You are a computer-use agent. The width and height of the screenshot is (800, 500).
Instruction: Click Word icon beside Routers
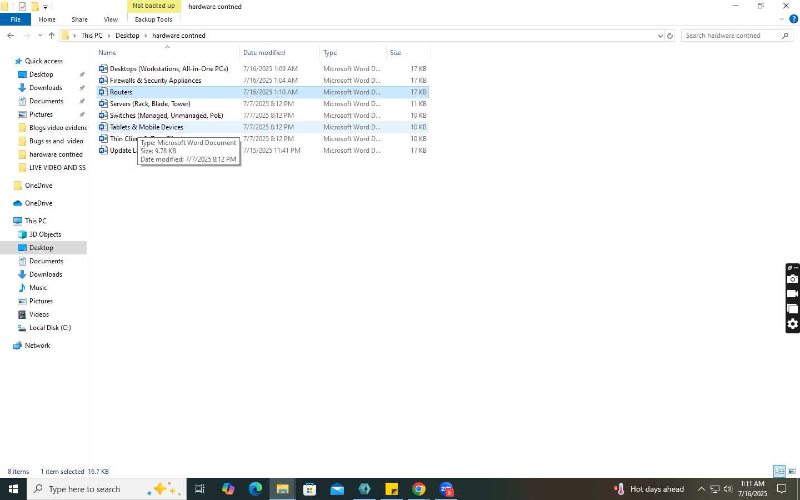click(103, 92)
